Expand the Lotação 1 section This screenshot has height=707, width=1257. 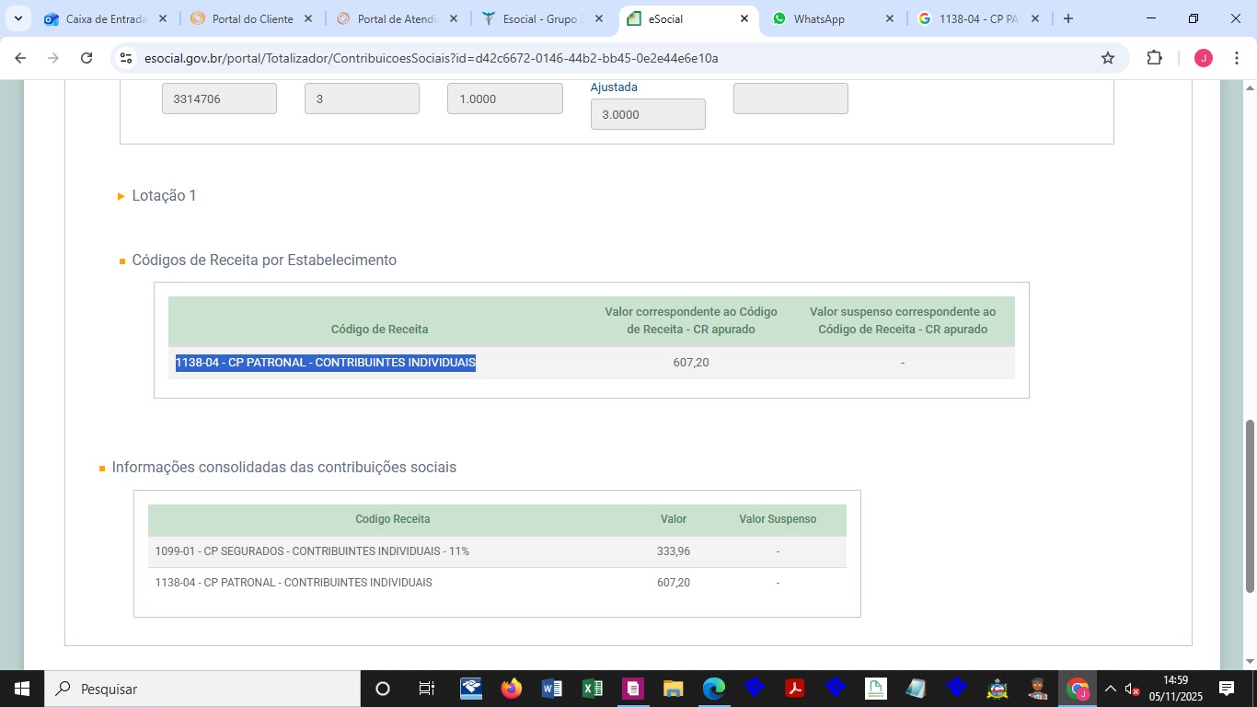[157, 196]
